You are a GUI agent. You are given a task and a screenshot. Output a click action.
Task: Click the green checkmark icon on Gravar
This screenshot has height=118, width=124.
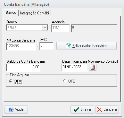77,109
